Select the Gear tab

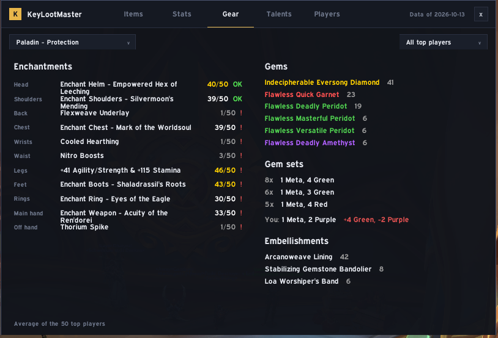coord(231,14)
